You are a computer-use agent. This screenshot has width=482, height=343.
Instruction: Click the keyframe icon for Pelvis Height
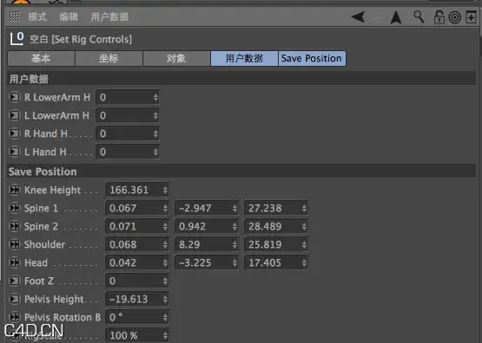coord(15,299)
